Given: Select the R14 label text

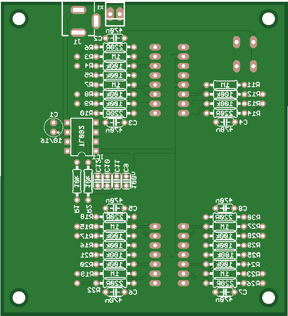Looking at the screenshot, I should (254, 113).
